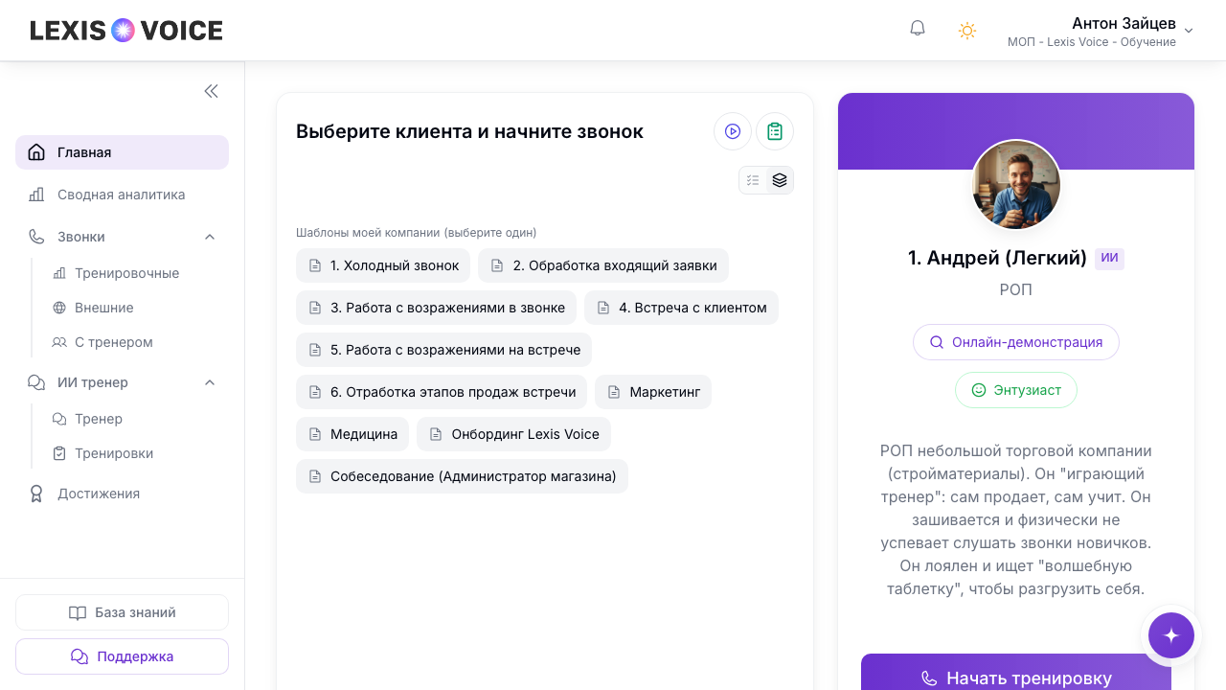The image size is (1226, 690).
Task: Click the magnifier icon in Онлайн-демонстрация tag
Action: [x=937, y=342]
